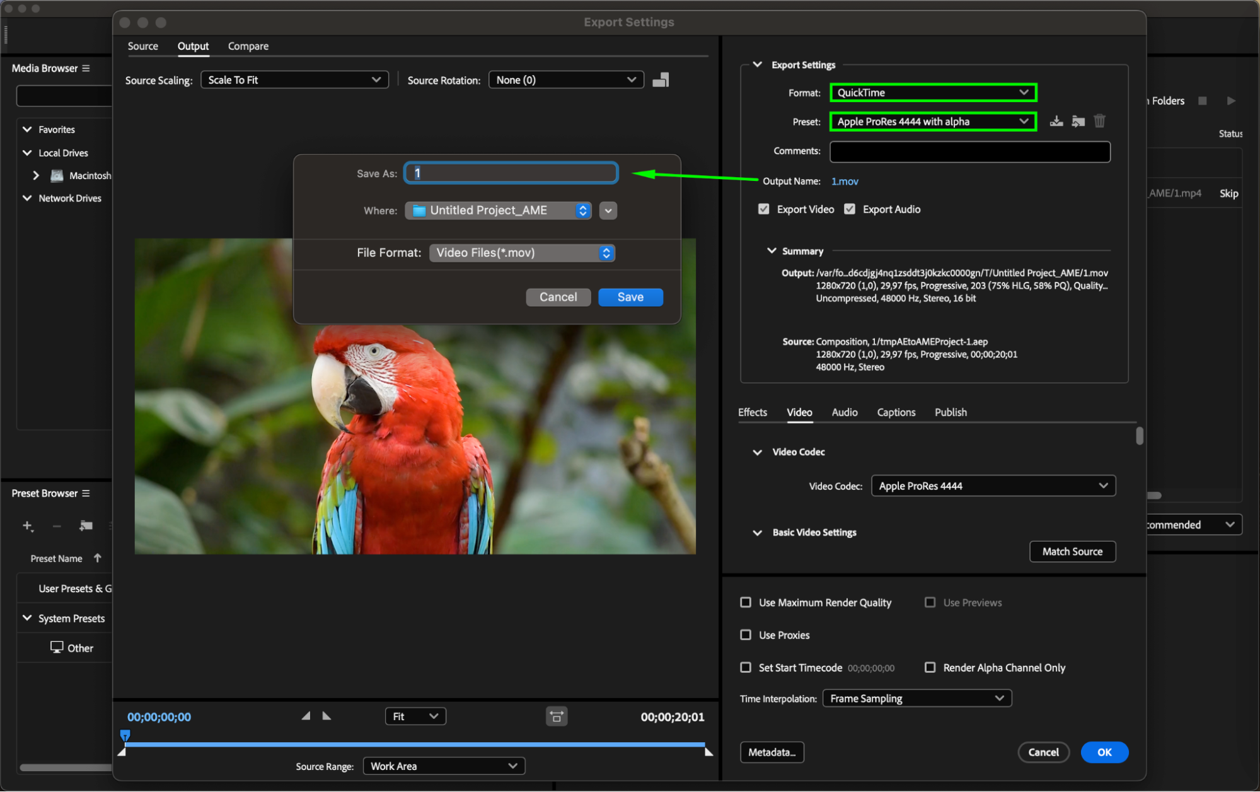Click the crop output icon beside Source Rotation
This screenshot has width=1260, height=792.
pos(661,80)
